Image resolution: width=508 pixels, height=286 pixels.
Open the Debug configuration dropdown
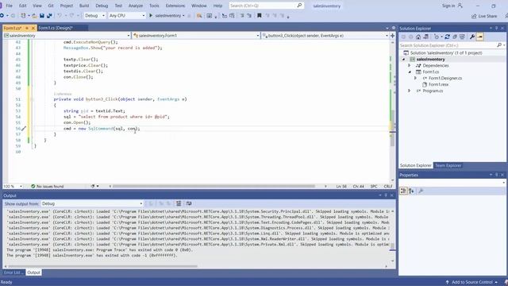[x=94, y=16]
